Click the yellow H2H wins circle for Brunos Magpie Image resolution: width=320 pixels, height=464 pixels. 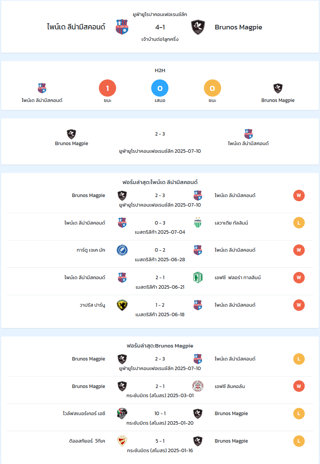(213, 88)
